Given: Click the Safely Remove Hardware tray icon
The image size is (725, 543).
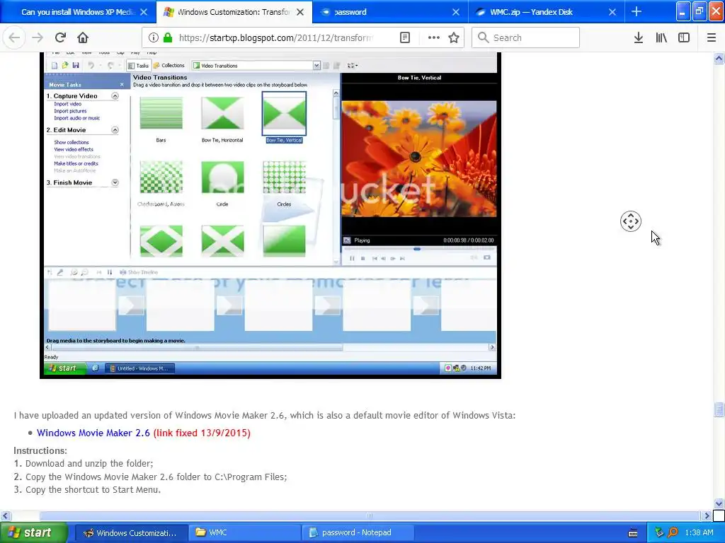Looking at the screenshot, I should click(659, 532).
